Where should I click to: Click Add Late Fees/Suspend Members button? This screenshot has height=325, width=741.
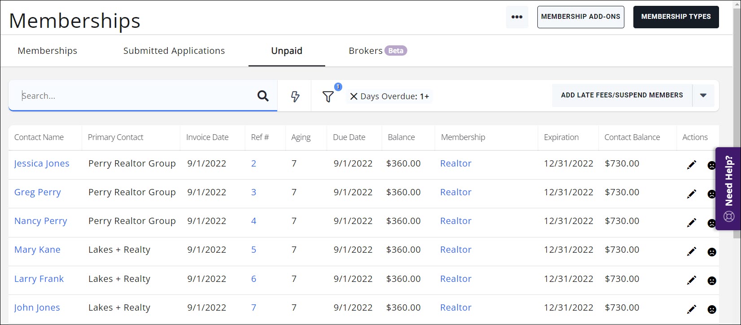622,95
